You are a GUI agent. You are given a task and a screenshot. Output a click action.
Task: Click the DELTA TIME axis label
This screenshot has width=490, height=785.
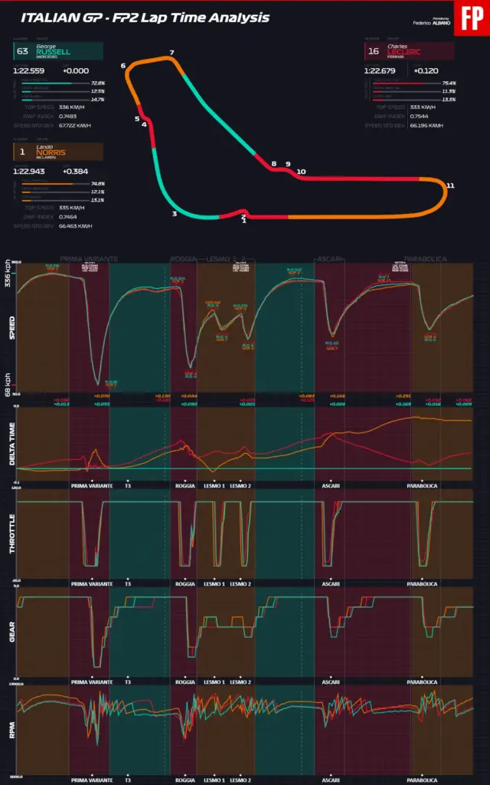point(11,444)
